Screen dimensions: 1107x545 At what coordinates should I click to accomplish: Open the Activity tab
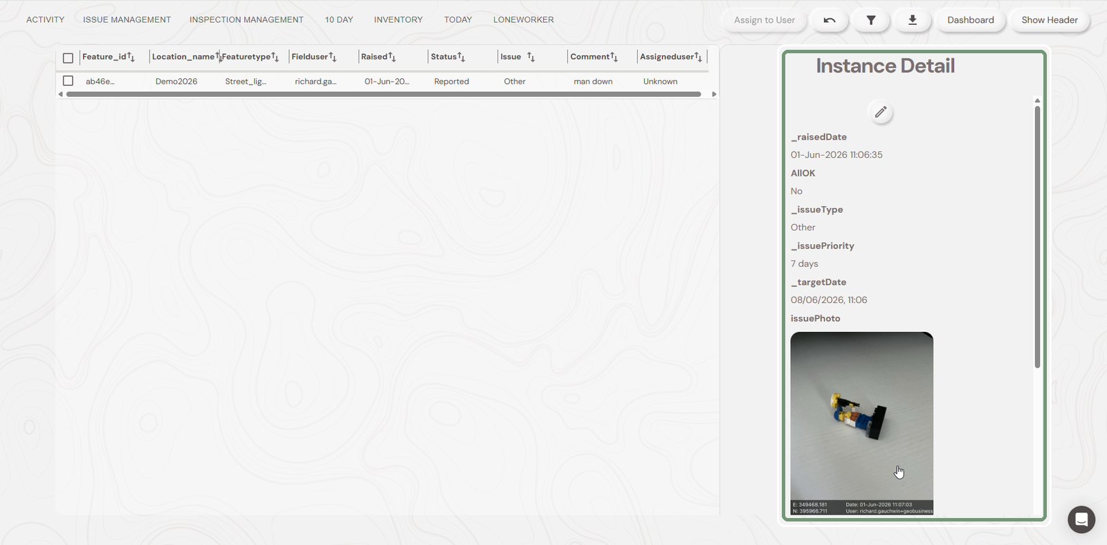click(x=45, y=20)
